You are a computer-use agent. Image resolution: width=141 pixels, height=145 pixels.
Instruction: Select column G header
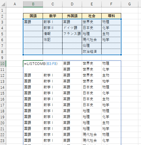point(129,4)
